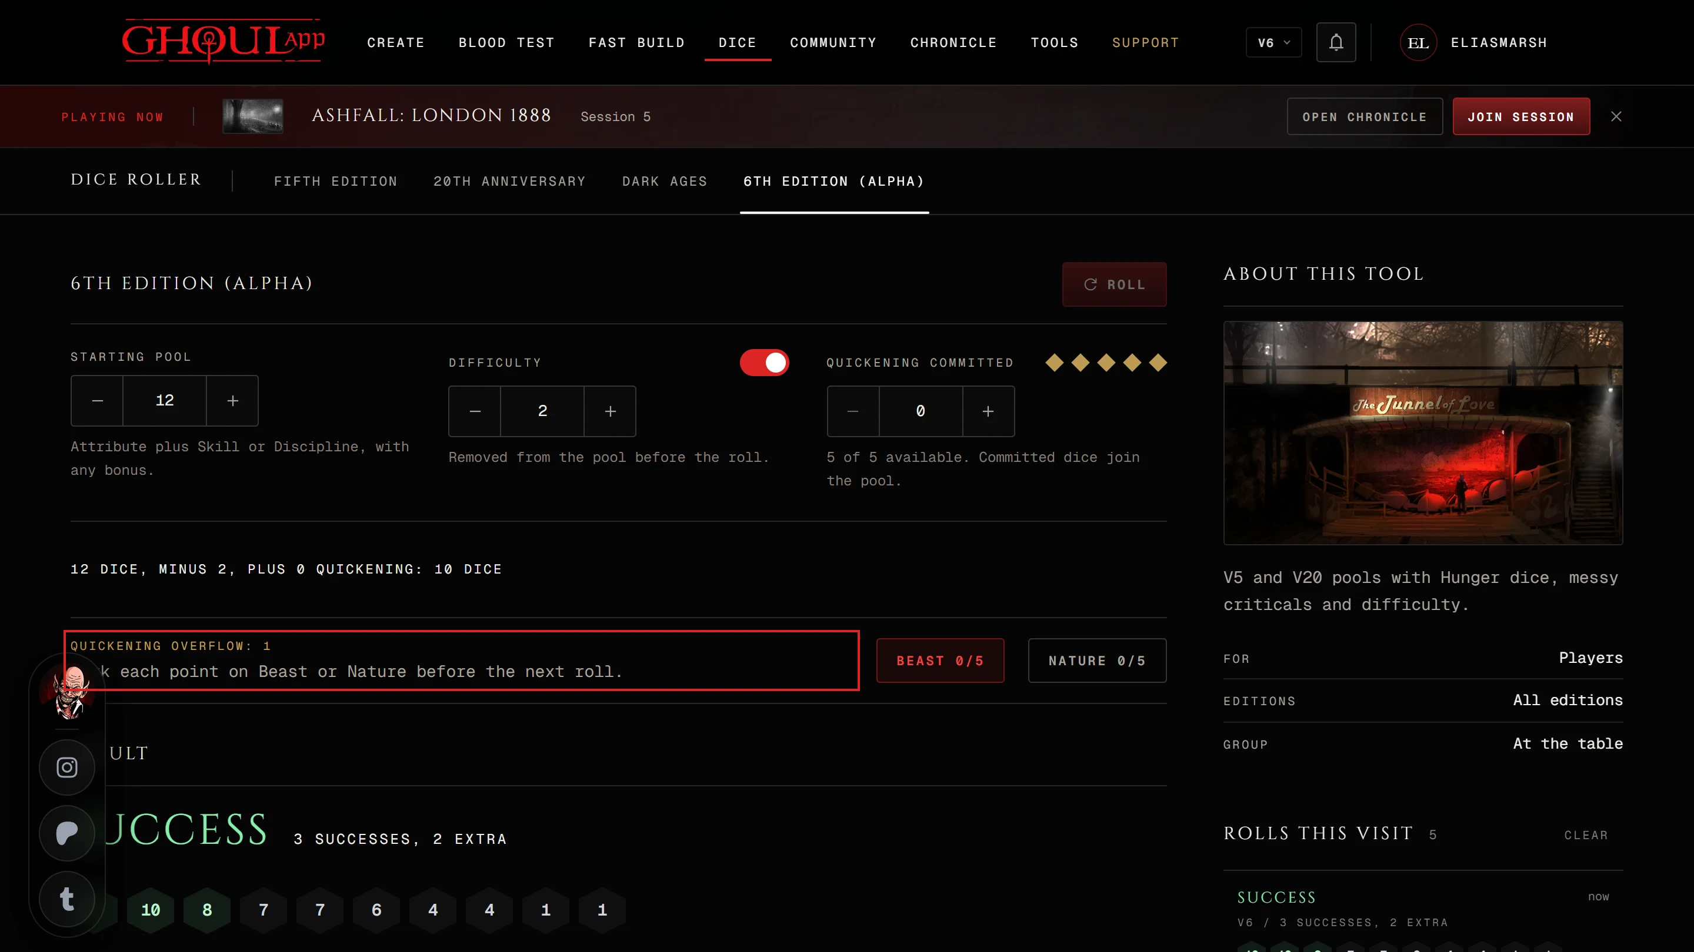Clear the rolls this visit list
Viewport: 1694px width, 952px height.
click(x=1586, y=835)
